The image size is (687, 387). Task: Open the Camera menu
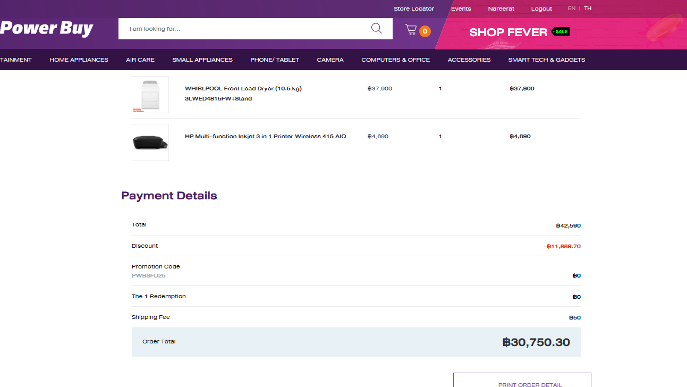pos(330,60)
